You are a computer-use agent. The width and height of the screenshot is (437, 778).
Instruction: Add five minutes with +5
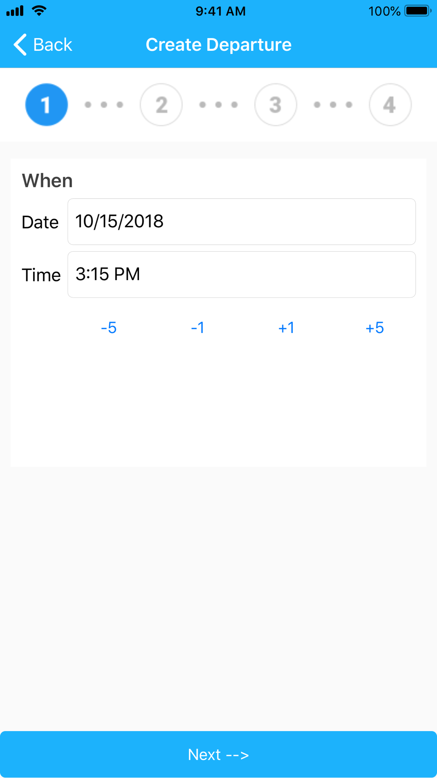click(x=375, y=328)
